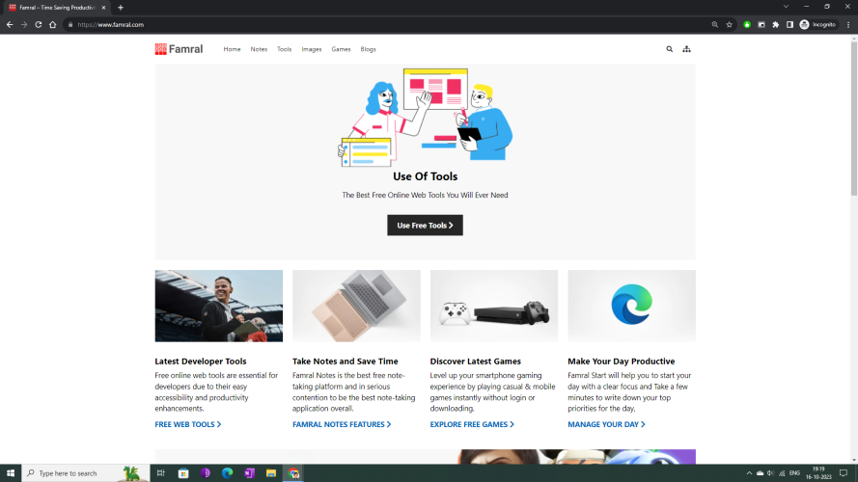Click the Famral logo
This screenshot has height=482, width=858.
pos(179,49)
